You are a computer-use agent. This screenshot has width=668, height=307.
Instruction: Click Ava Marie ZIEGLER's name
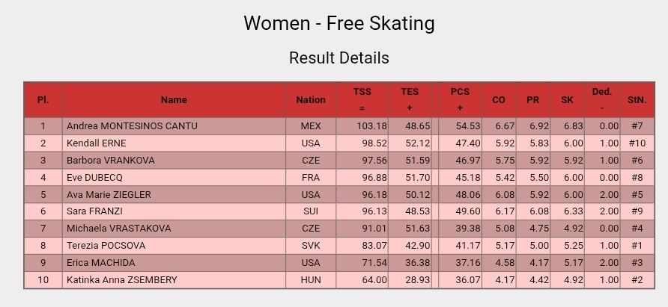pos(109,194)
